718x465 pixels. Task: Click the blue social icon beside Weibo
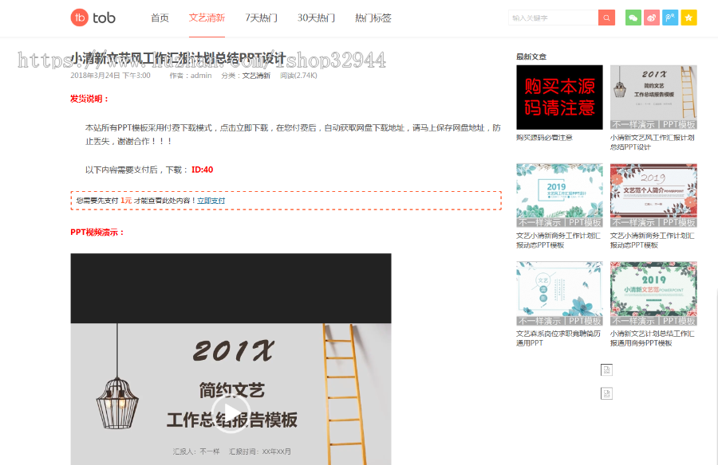[x=669, y=17]
